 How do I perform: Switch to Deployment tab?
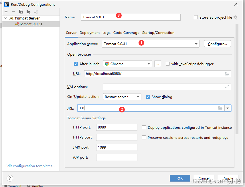coord(90,33)
